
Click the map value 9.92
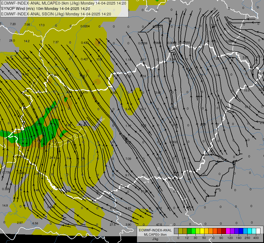tap(113, 93)
